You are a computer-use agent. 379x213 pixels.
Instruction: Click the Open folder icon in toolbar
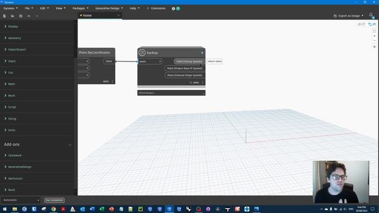pos(12,16)
